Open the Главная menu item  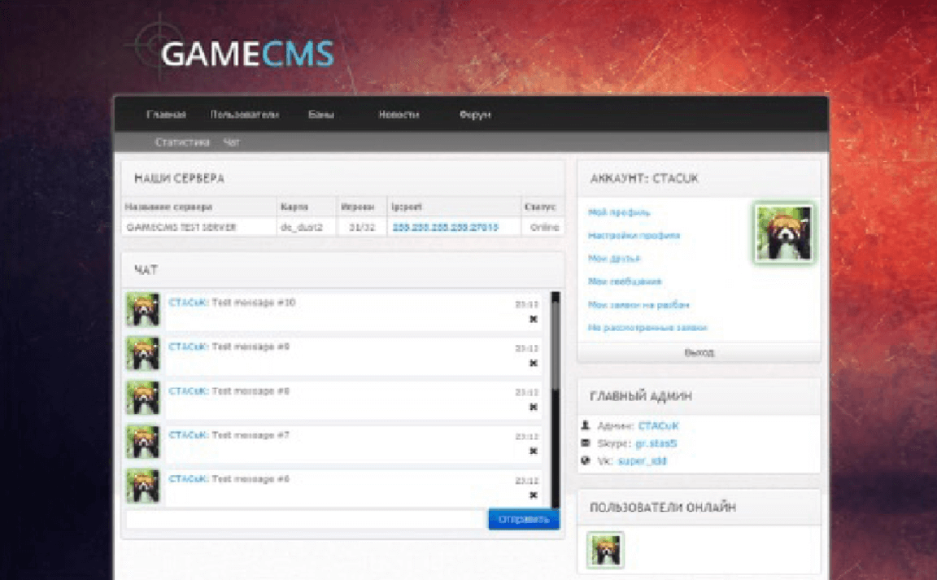[x=166, y=115]
